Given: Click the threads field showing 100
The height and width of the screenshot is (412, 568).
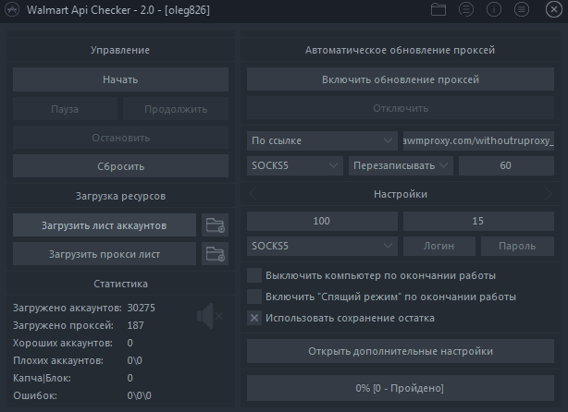Looking at the screenshot, I should point(322,221).
